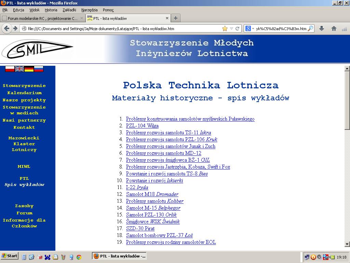Screen dimensions: 350x263
Task: Switch site language with the British flag
Action: click(x=19, y=69)
